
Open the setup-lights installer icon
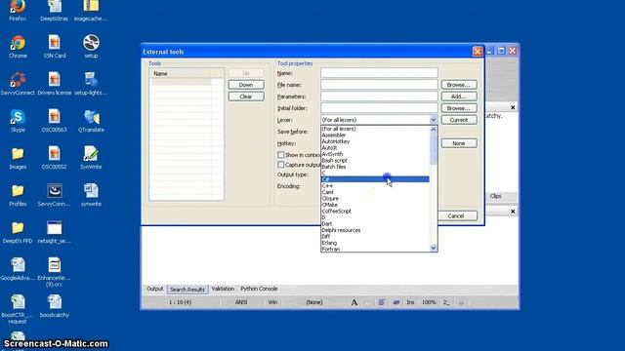coord(91,83)
